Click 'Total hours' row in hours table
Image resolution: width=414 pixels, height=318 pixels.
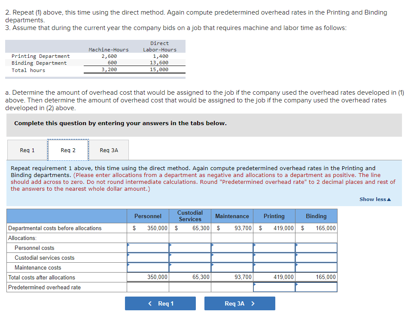(x=28, y=70)
